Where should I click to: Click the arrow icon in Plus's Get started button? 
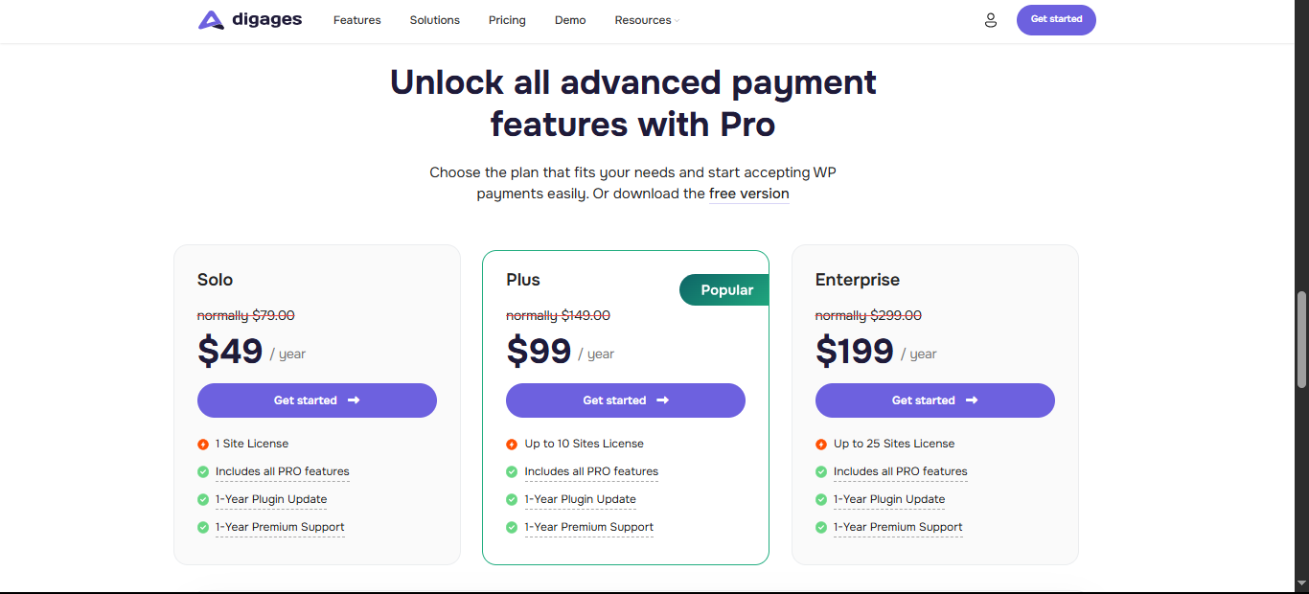tap(663, 400)
